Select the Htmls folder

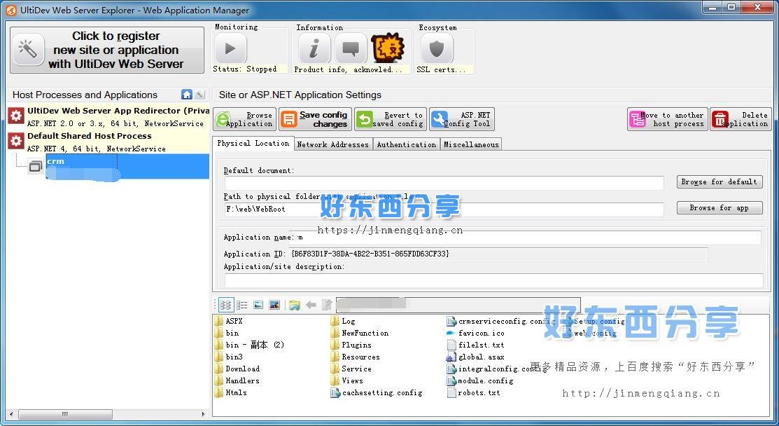click(231, 392)
